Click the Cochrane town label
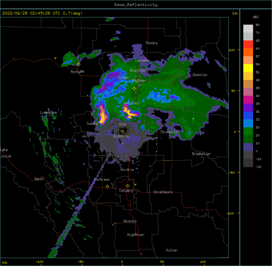The width and height of the screenshot is (272, 266). click(102, 179)
